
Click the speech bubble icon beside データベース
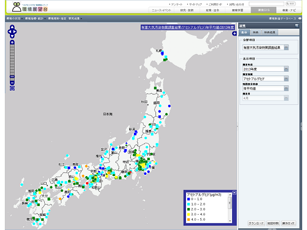[300, 18]
